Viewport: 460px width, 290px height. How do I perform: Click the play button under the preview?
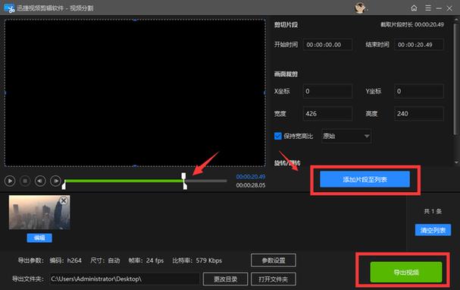coord(10,181)
